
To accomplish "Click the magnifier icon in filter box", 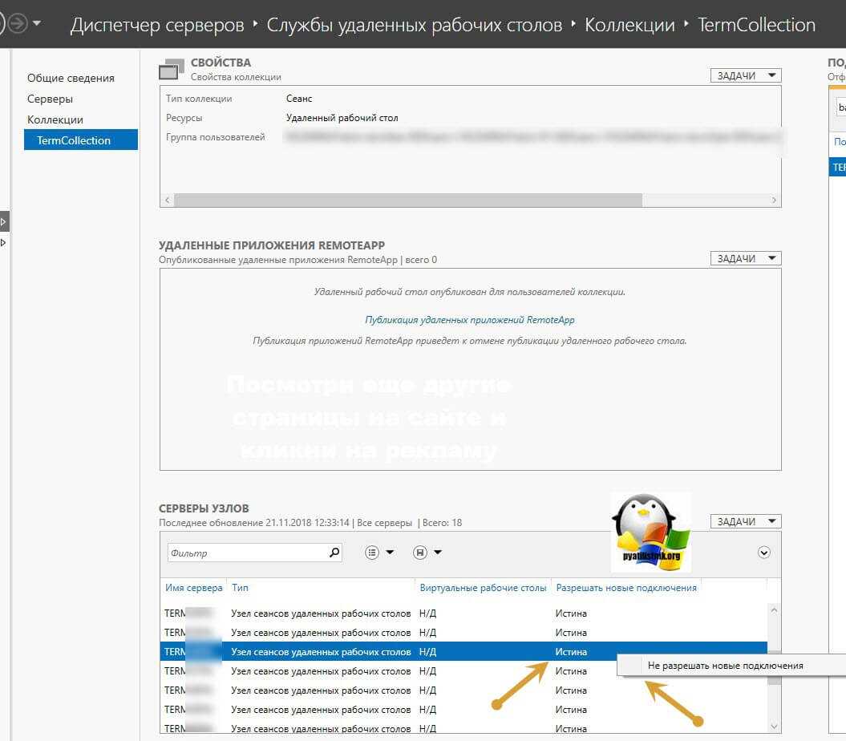I will (x=334, y=553).
